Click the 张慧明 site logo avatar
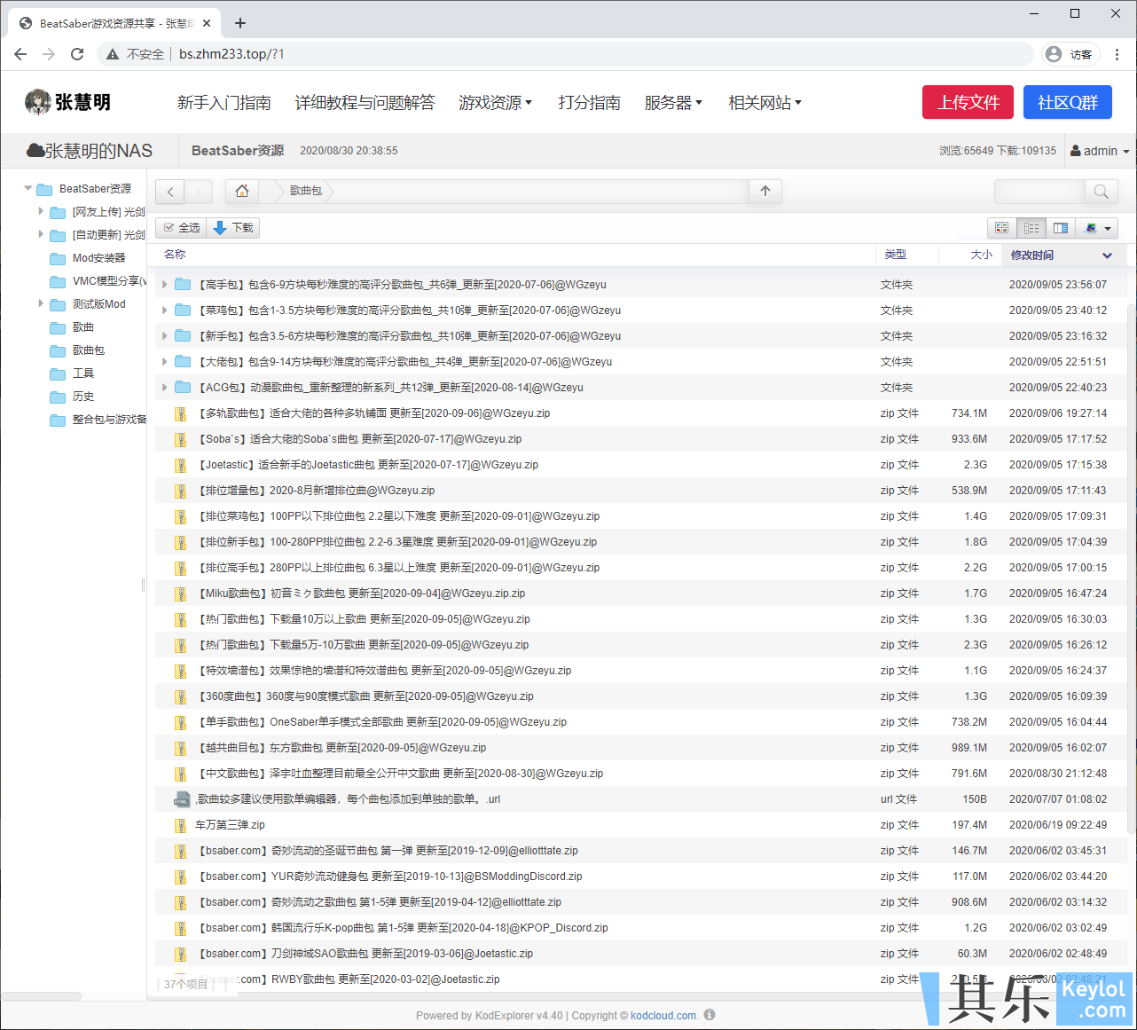The width and height of the screenshot is (1137, 1030). click(37, 102)
